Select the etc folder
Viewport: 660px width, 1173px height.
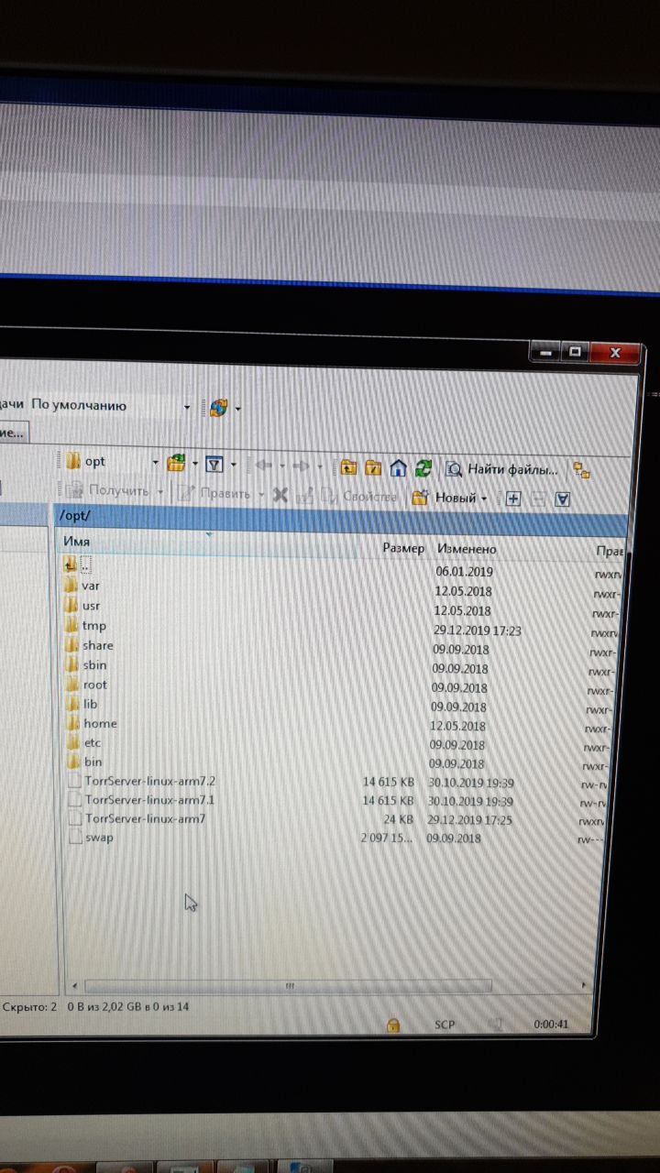[92, 742]
